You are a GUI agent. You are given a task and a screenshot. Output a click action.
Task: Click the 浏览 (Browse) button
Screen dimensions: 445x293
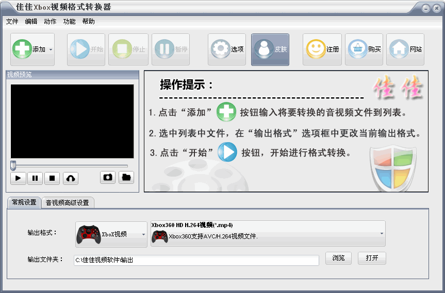click(338, 258)
